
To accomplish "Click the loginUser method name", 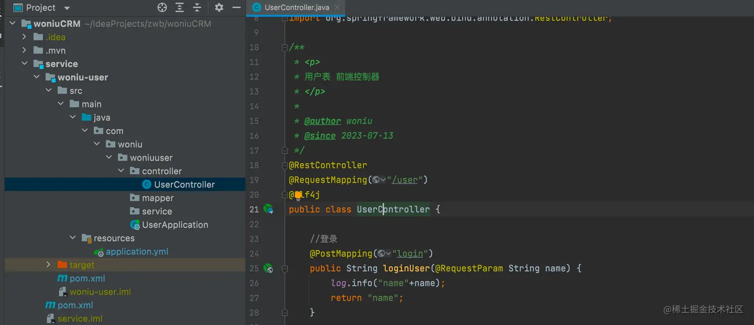I will (406, 268).
